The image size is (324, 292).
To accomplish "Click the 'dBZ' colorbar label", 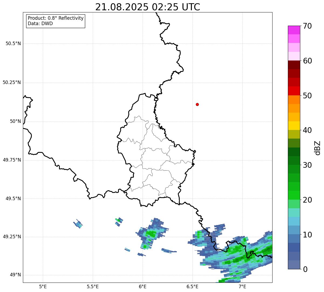I will [x=318, y=147].
